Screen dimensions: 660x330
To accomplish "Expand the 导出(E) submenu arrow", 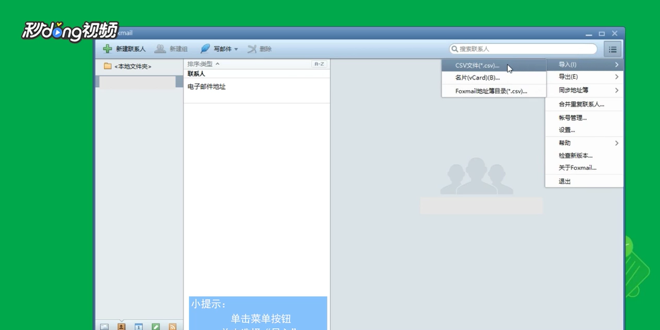I will tap(617, 77).
